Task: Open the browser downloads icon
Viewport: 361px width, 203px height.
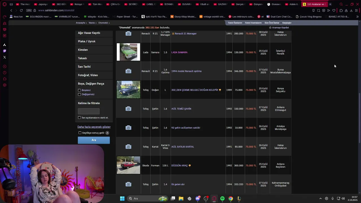Action: point(351,10)
